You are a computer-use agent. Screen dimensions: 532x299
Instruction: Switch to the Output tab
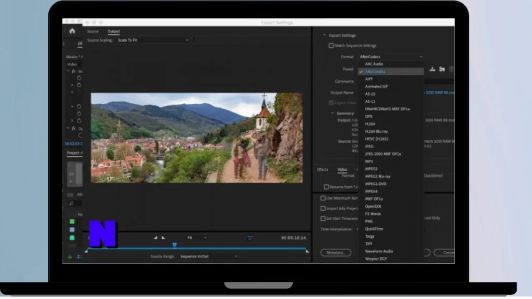(114, 32)
